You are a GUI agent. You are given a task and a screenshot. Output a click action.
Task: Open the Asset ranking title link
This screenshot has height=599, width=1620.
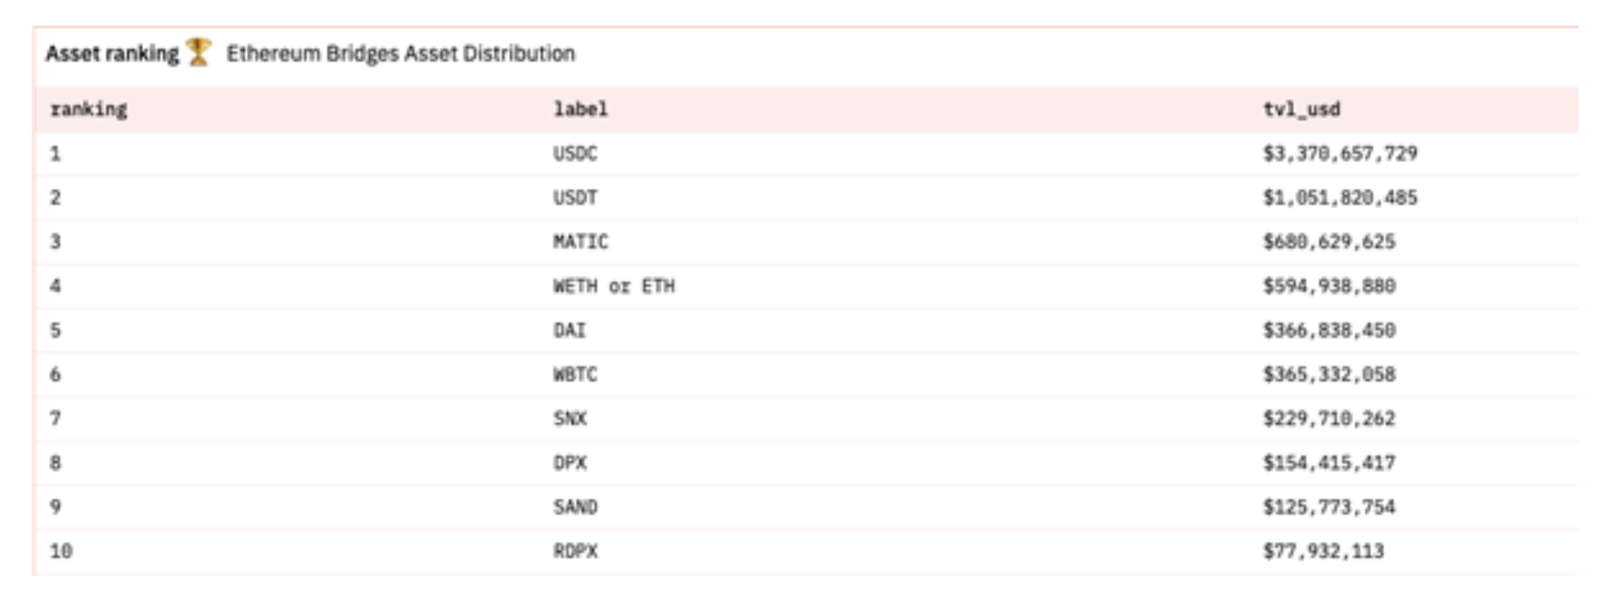(x=112, y=53)
